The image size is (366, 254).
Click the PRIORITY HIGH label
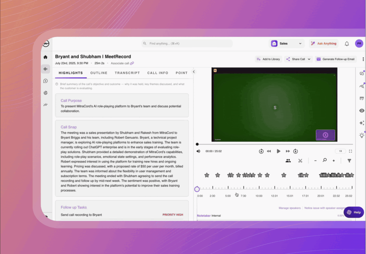[x=173, y=215]
